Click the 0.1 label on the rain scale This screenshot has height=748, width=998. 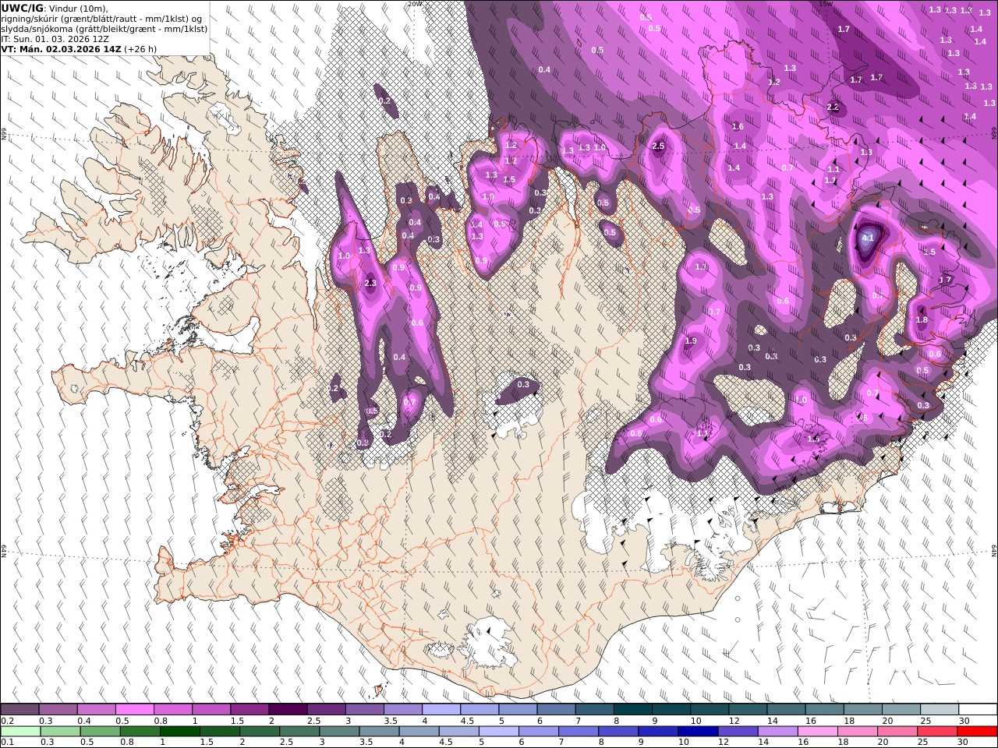(x=6, y=743)
